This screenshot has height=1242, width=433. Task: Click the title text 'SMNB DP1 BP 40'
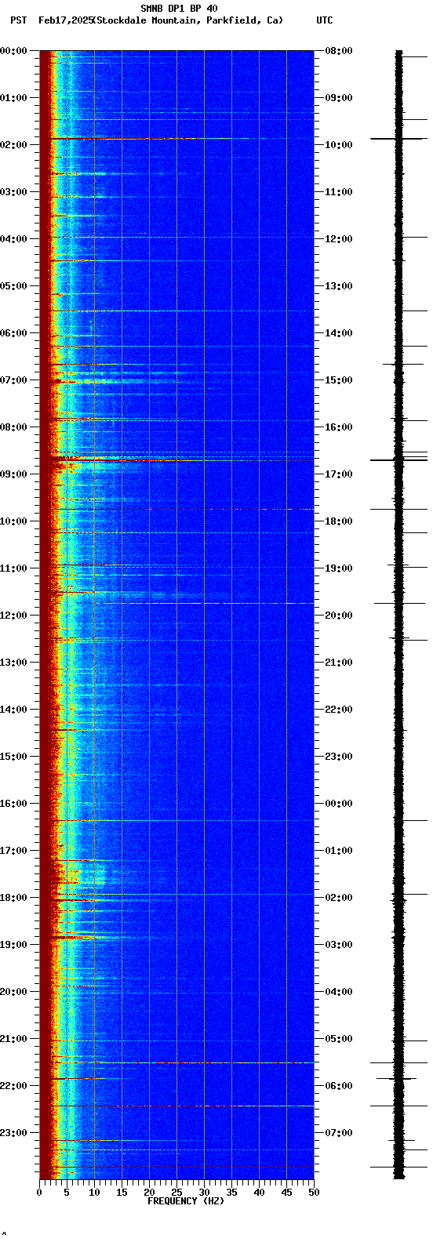pos(179,9)
